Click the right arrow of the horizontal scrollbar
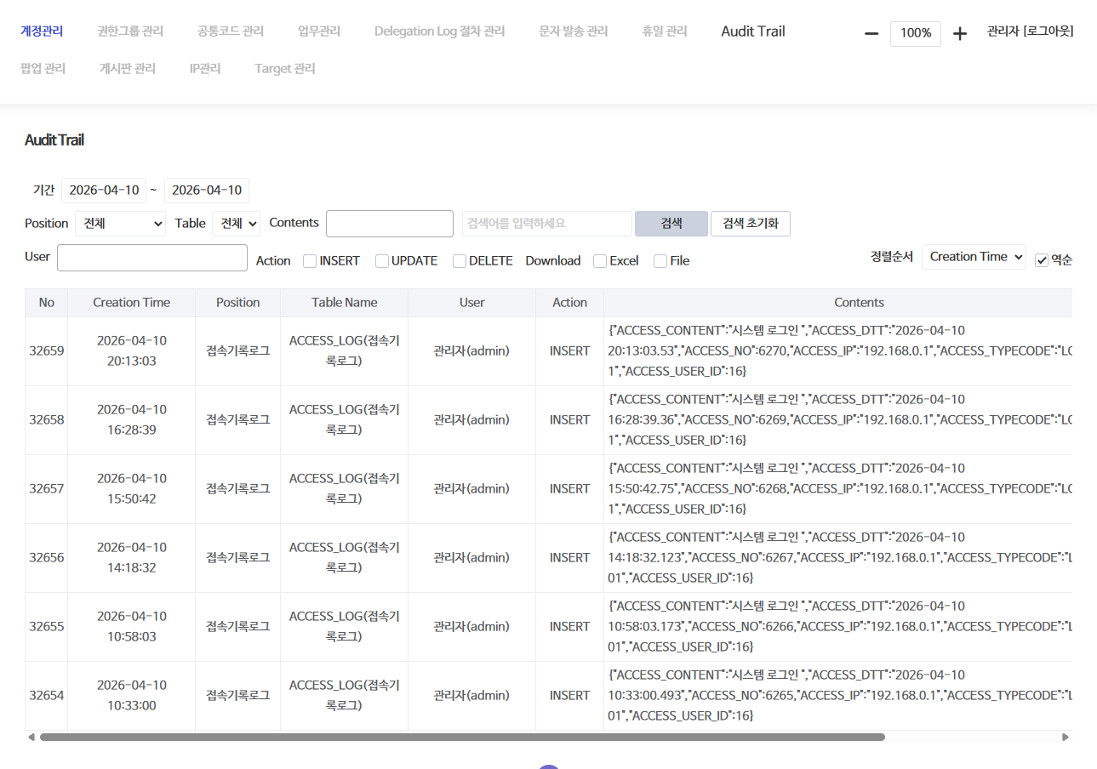 pyautogui.click(x=1066, y=737)
